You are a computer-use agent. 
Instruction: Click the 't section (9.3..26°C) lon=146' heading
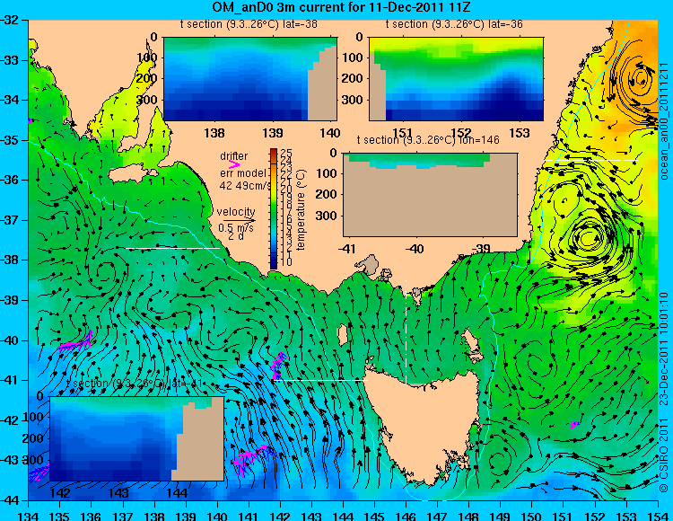428,140
